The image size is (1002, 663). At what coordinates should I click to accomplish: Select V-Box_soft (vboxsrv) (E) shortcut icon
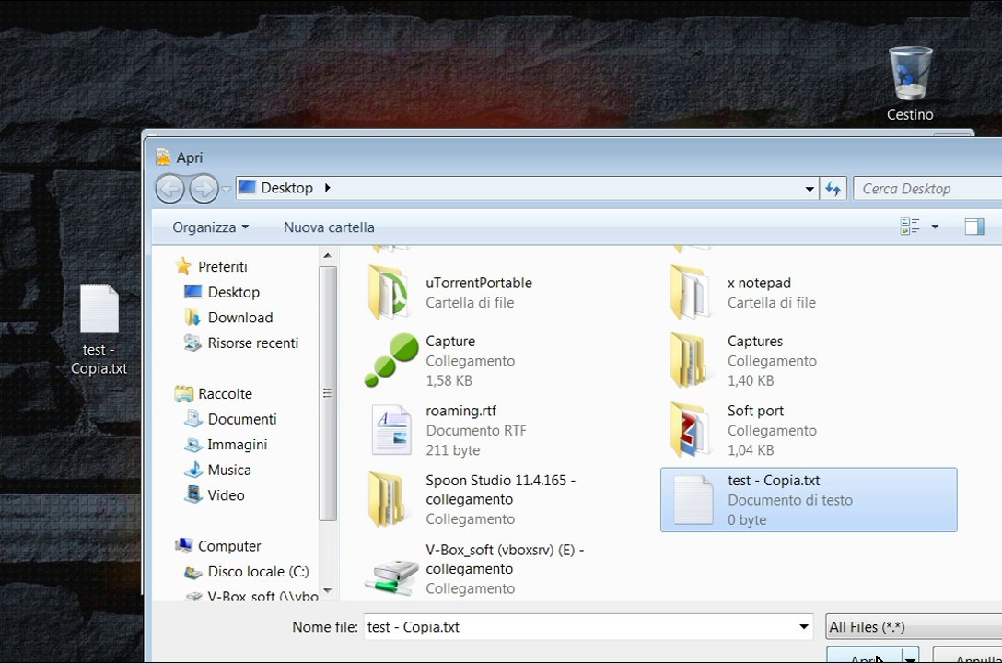point(390,576)
